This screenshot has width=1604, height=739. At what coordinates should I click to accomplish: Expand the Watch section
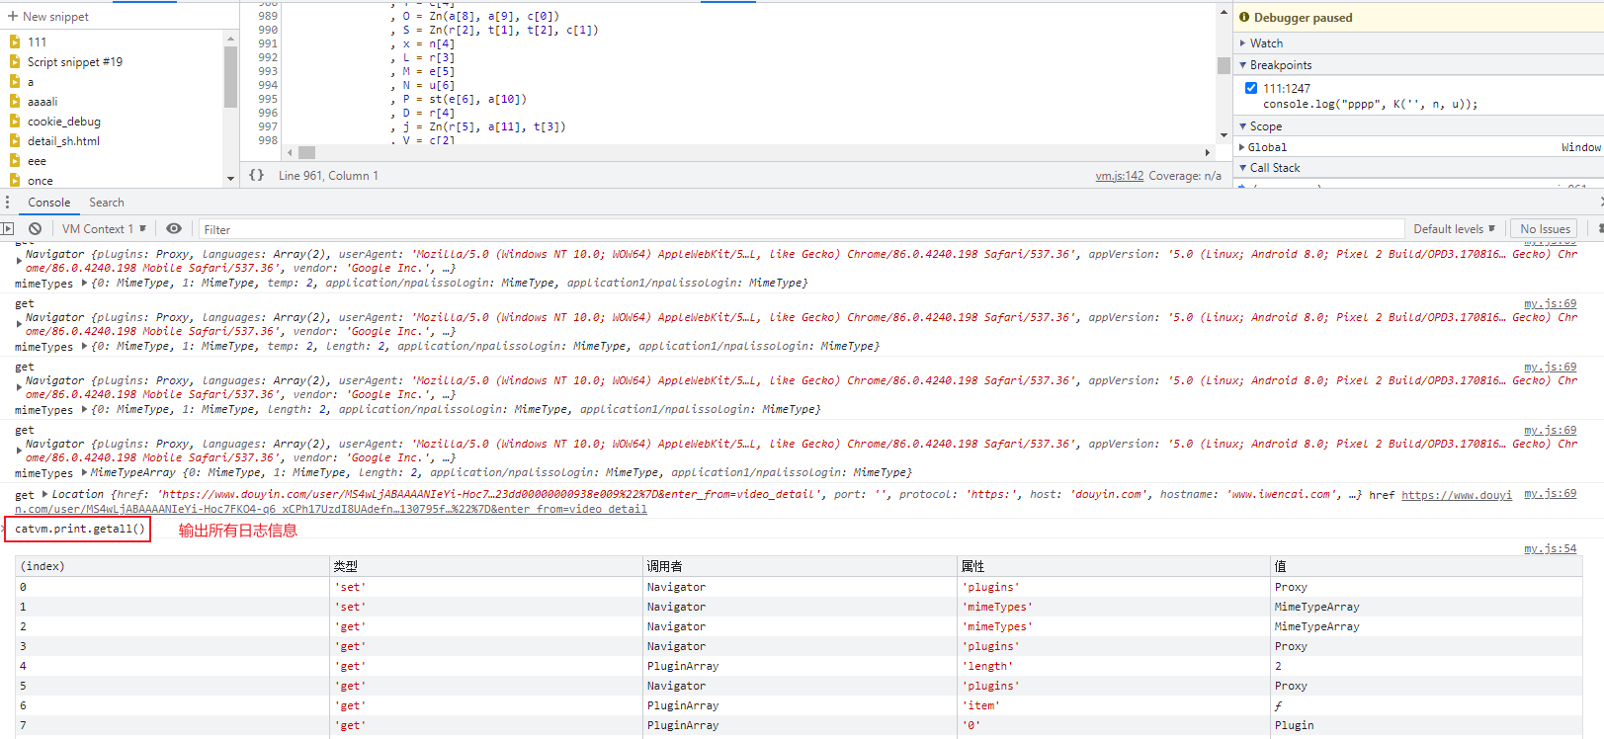tap(1243, 43)
